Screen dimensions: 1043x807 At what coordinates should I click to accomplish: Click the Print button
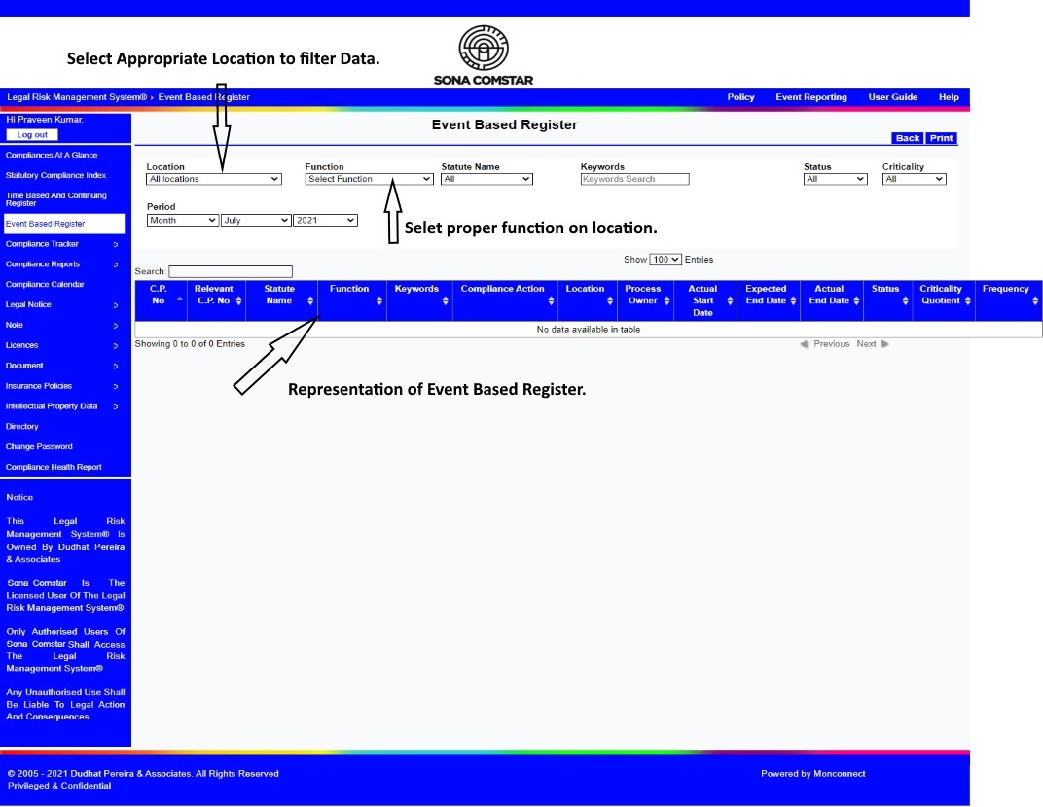click(940, 138)
